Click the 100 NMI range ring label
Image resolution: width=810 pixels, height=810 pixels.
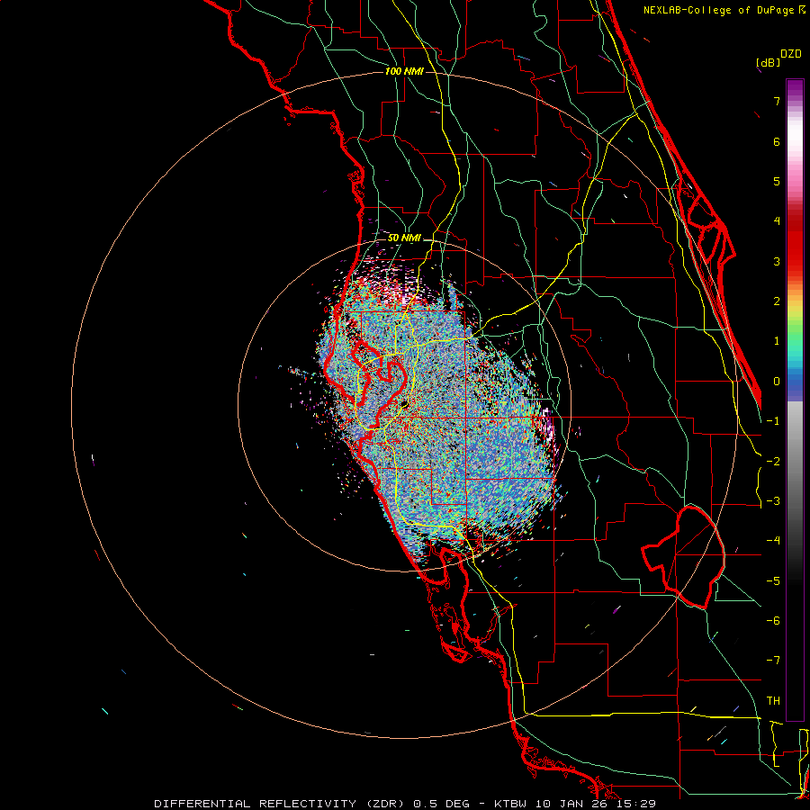[x=404, y=71]
